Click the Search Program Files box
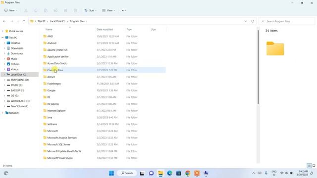This screenshot has height=178, width=317. click(x=287, y=21)
